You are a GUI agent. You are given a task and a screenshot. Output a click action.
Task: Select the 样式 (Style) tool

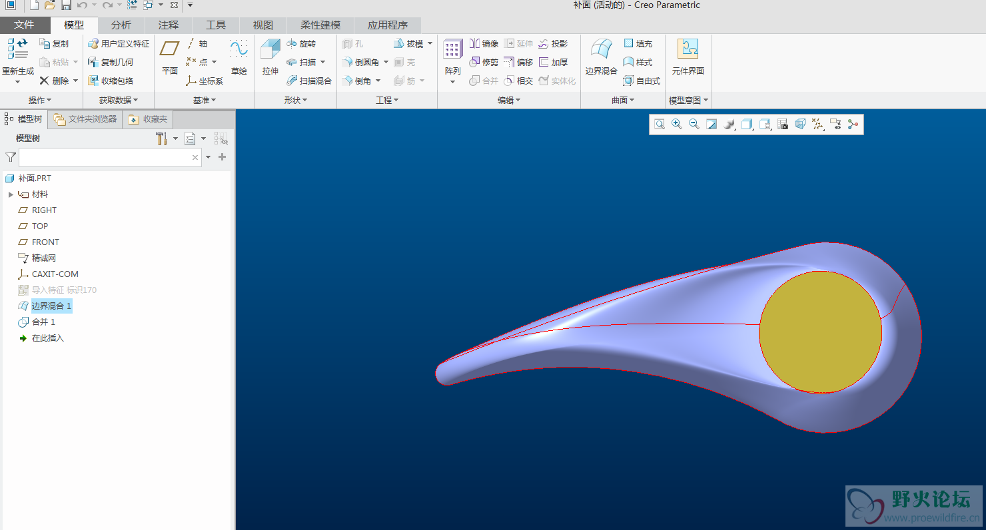click(638, 62)
